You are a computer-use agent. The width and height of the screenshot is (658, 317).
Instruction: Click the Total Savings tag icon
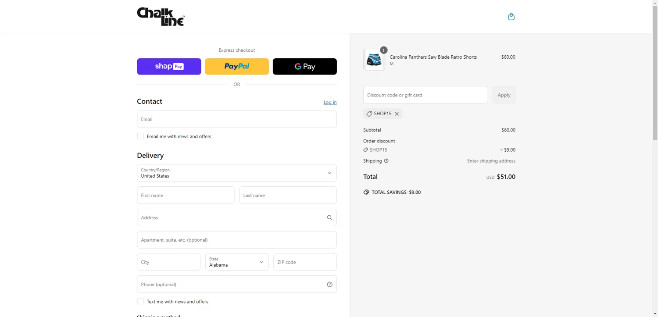click(x=366, y=192)
